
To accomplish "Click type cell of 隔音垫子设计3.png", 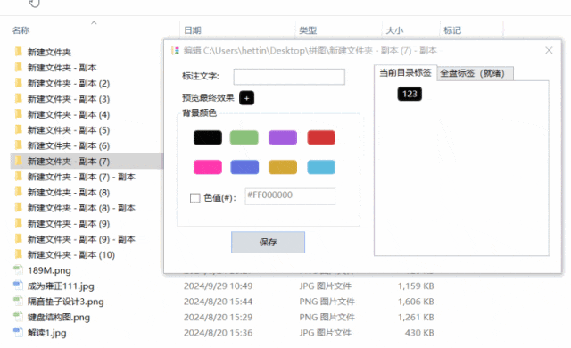I will pos(327,302).
